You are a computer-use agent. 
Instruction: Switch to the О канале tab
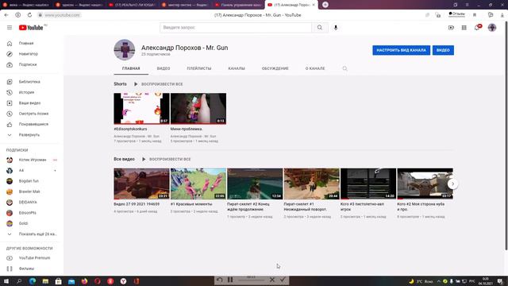[x=315, y=68]
